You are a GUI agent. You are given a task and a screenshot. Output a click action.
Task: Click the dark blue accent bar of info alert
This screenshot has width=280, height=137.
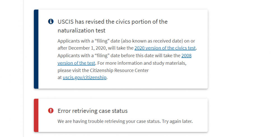pos(36,49)
